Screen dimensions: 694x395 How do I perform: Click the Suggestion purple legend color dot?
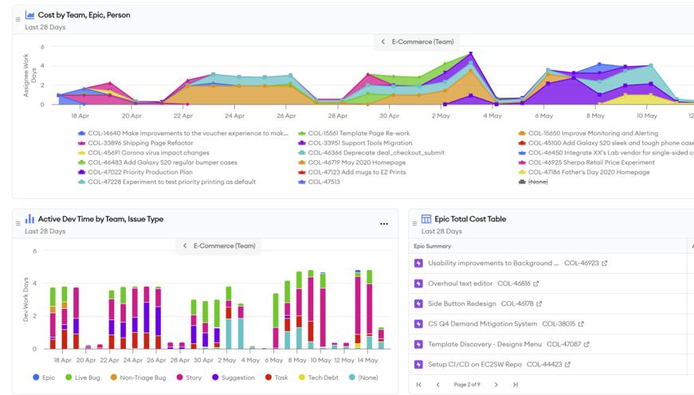pos(215,377)
